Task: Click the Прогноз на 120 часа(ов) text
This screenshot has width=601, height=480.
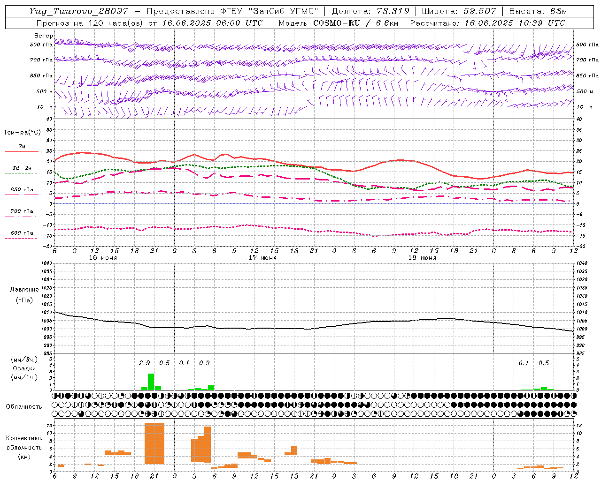Action: [x=91, y=23]
